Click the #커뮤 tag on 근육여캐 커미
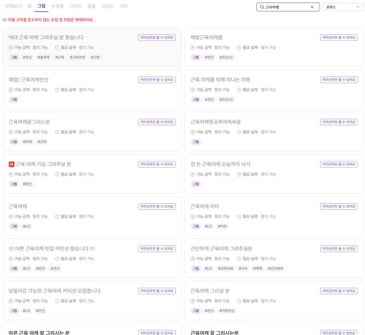 pos(222,226)
